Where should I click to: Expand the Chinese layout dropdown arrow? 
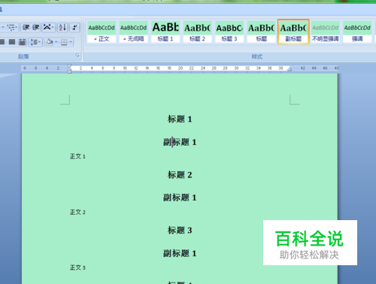click(53, 27)
